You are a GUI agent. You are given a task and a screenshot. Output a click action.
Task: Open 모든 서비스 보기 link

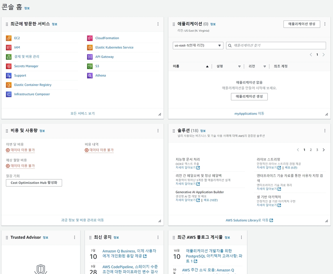83,114
